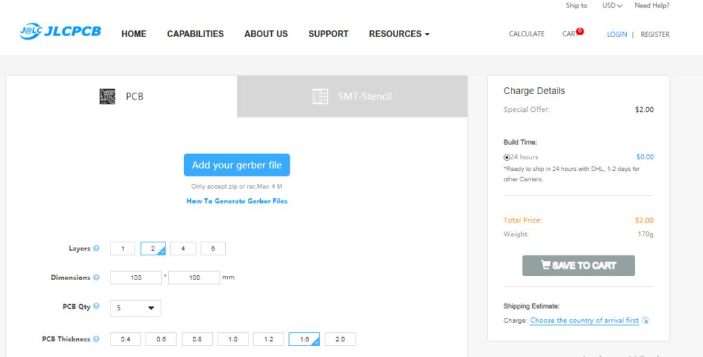The width and height of the screenshot is (703, 357).
Task: Open the PCB Qty help icon
Action: 96,306
